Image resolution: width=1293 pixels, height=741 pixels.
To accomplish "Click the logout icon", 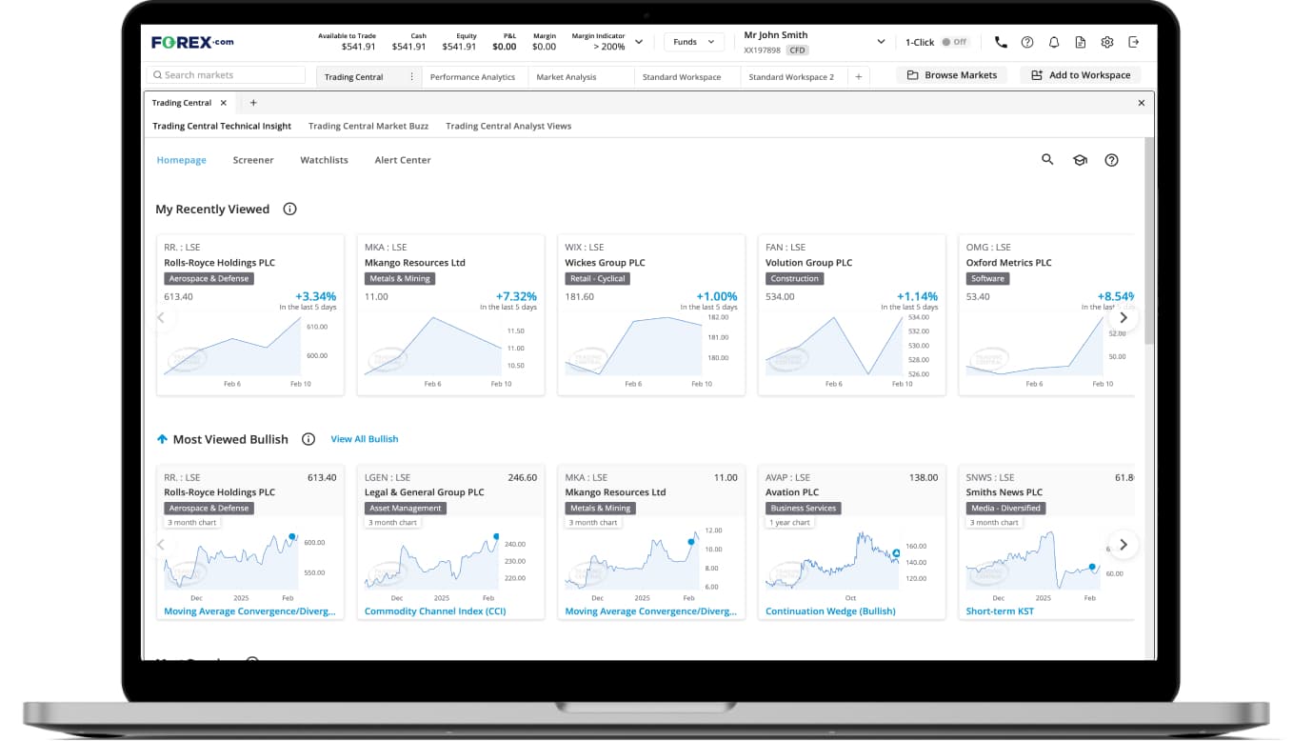I will (x=1133, y=42).
